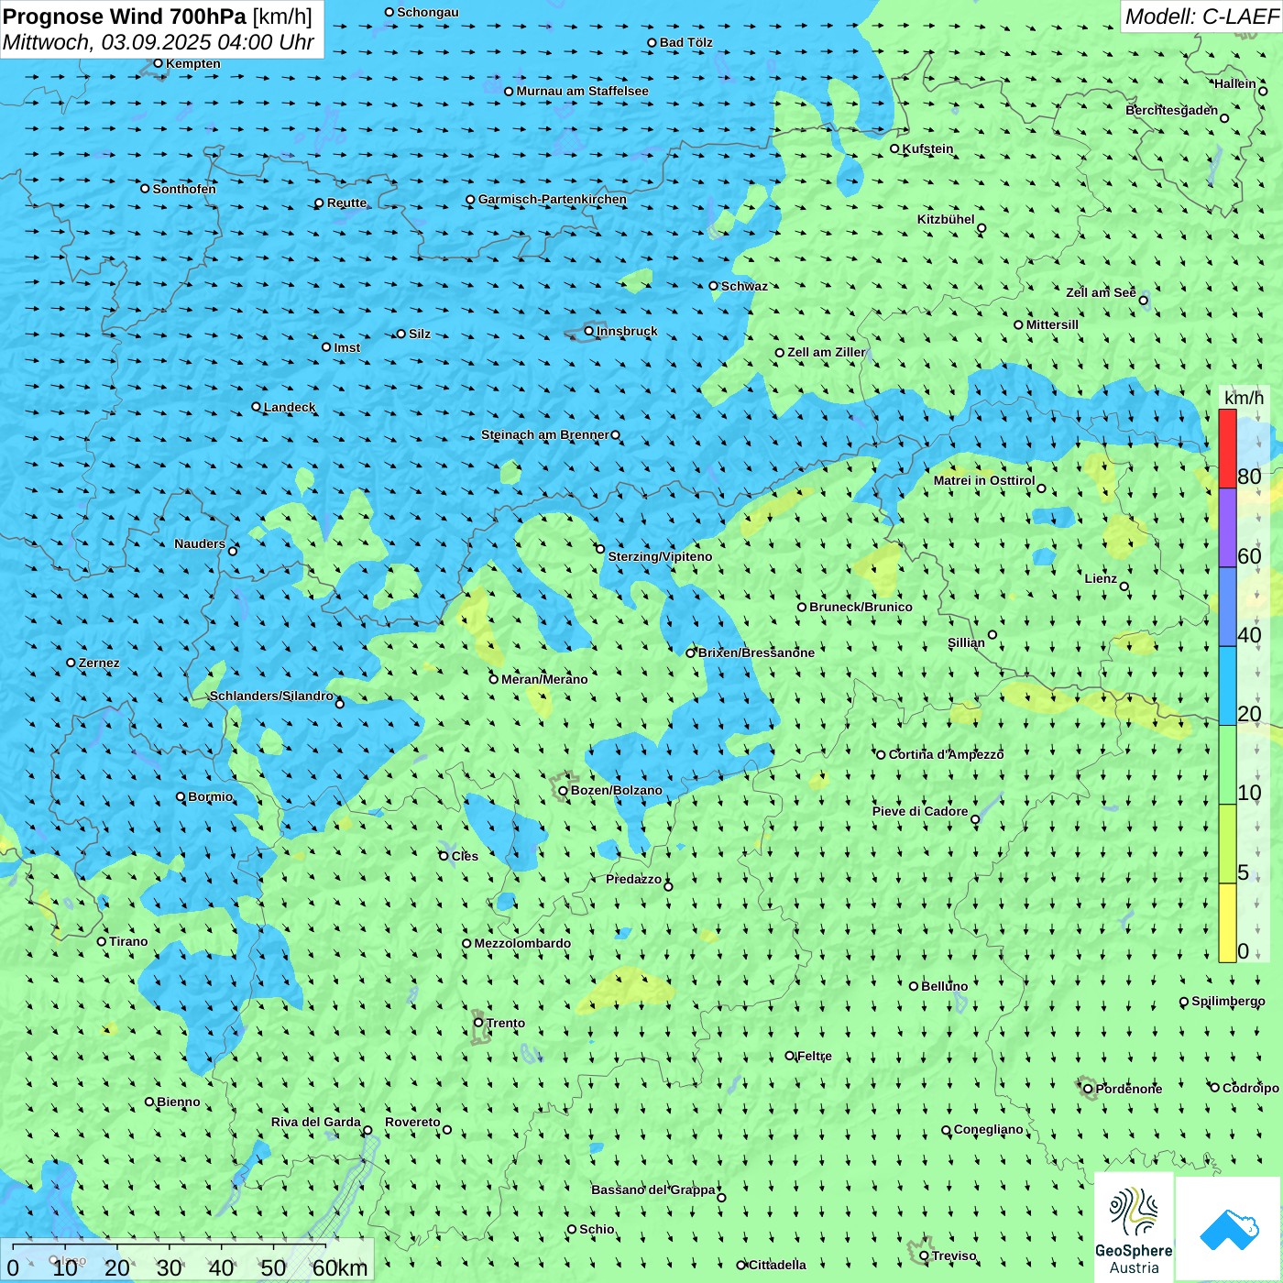Click the Reutte city label
Screen dimensions: 1283x1283
346,203
